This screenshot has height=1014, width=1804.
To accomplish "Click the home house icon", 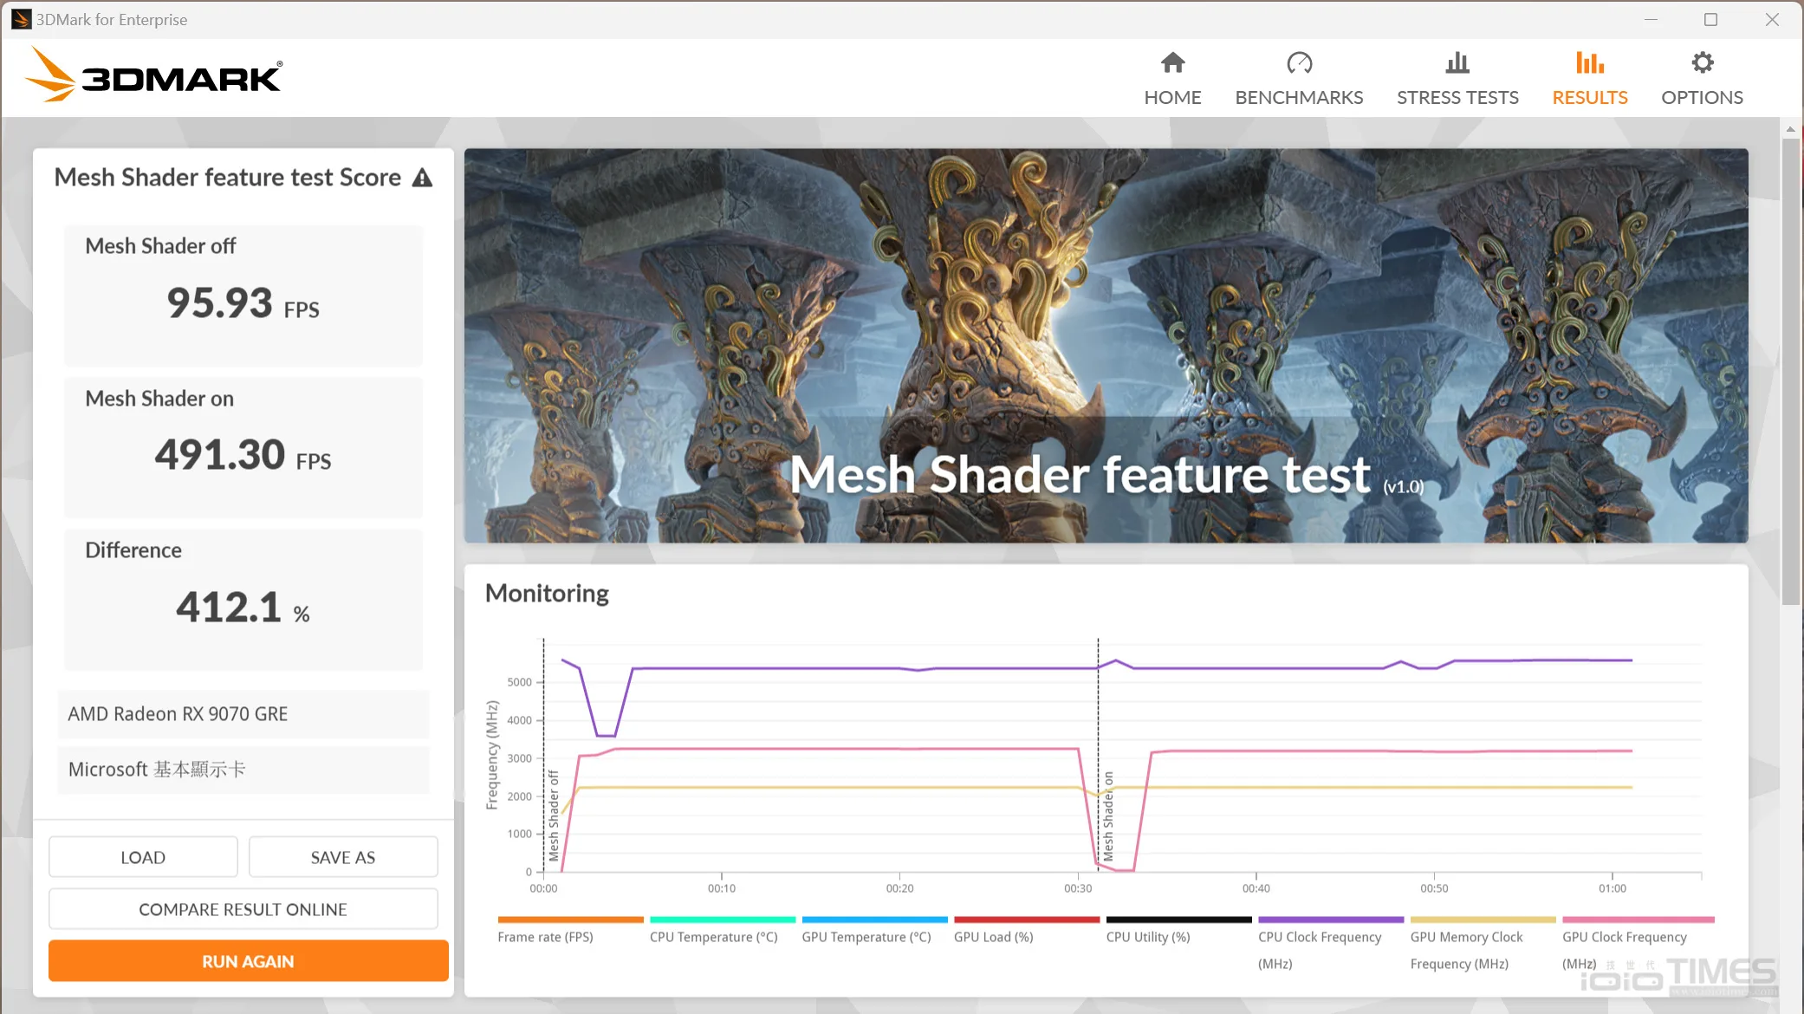I will point(1173,62).
